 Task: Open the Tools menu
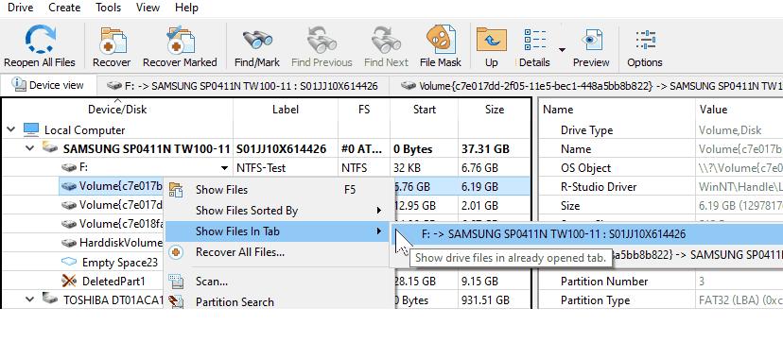(x=109, y=8)
